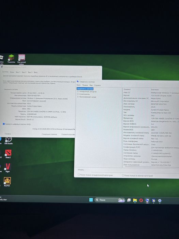The image size is (179, 239).
Task: Select the System Information taskbar icon
Action: pyautogui.click(x=147, y=200)
